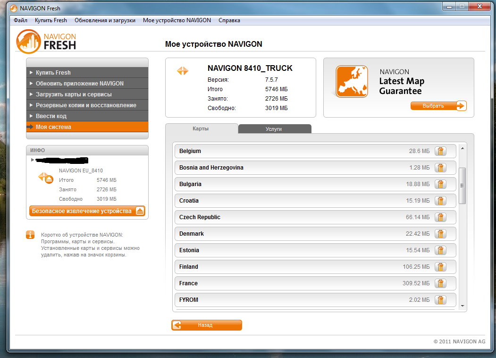Image resolution: width=496 pixels, height=358 pixels.
Task: Remove the Czech Republic map using trash icon
Action: (440, 217)
